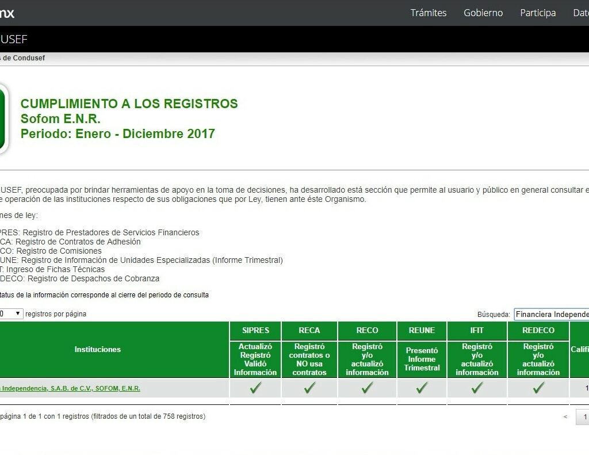This screenshot has height=455, width=589.
Task: Sort by REUNE column header
Action: coord(422,330)
